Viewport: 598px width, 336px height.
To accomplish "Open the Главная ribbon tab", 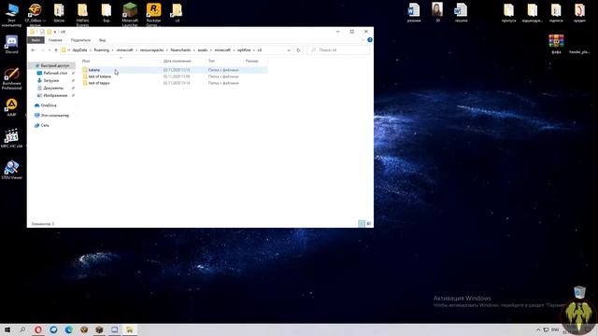I will pyautogui.click(x=55, y=40).
